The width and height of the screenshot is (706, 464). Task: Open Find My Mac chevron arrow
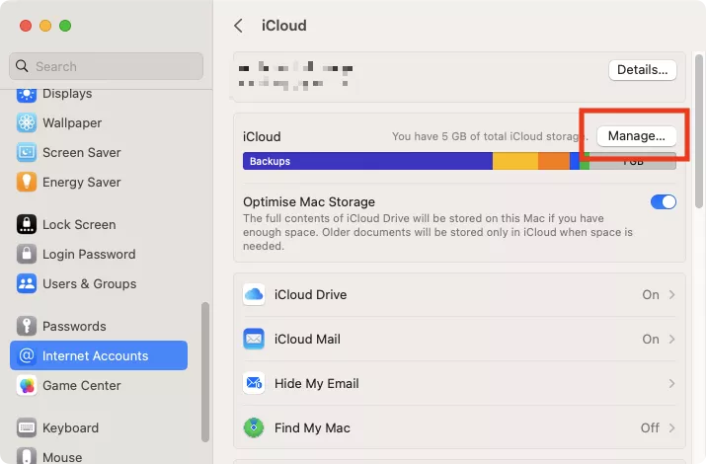pyautogui.click(x=672, y=427)
